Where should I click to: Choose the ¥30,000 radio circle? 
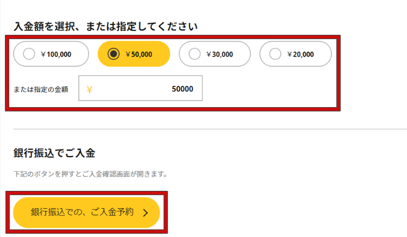coord(195,54)
